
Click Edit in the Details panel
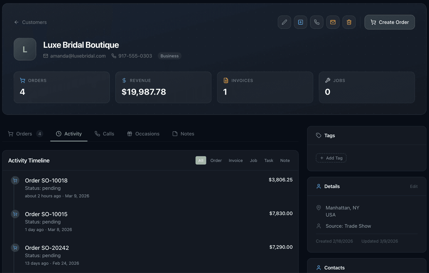click(414, 186)
